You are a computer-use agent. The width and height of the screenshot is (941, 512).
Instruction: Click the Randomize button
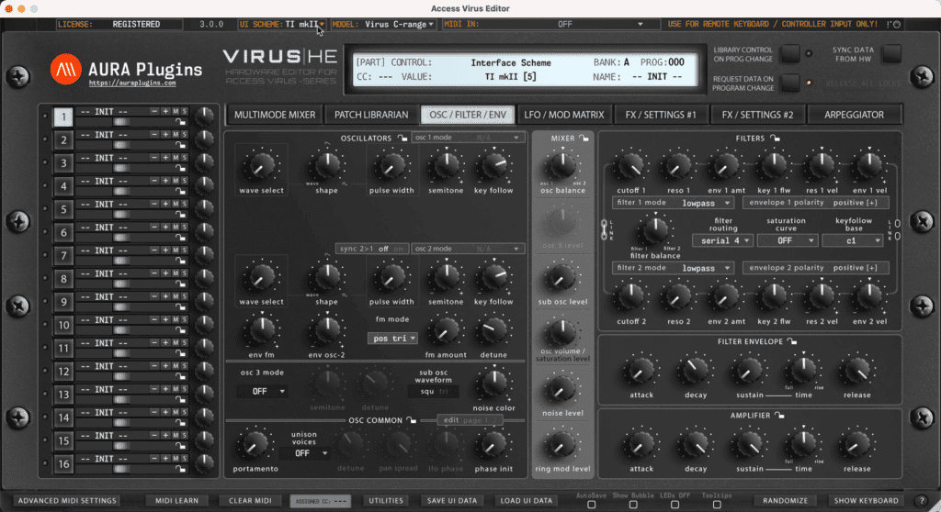coord(785,501)
